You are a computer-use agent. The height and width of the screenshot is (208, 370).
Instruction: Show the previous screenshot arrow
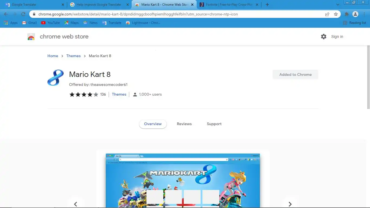click(76, 204)
